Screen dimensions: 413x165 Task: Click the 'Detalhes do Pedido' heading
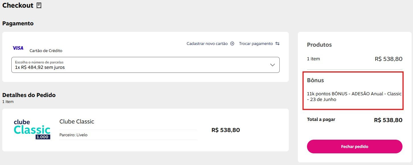[29, 95]
